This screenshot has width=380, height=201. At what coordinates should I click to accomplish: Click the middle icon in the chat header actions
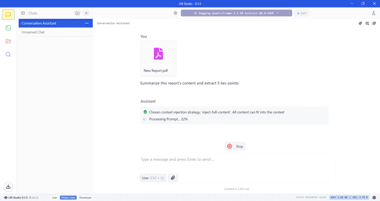[x=367, y=23]
